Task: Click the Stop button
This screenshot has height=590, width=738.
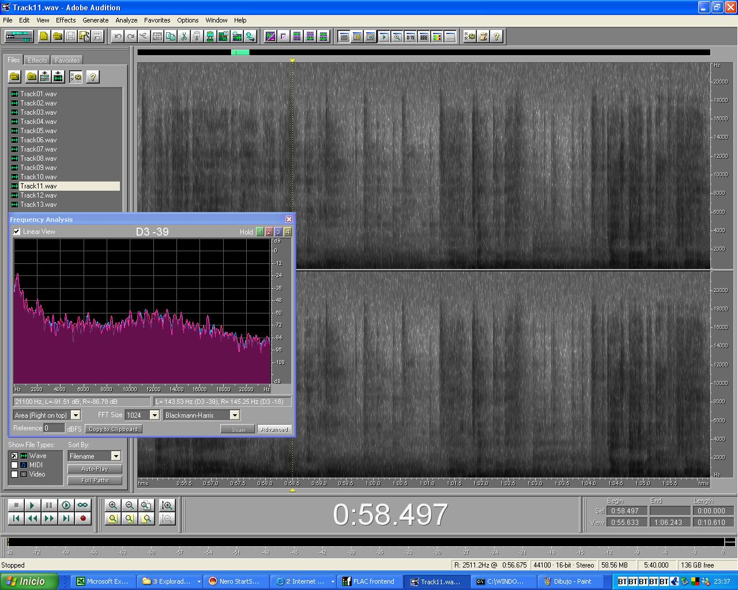Action: [16, 505]
